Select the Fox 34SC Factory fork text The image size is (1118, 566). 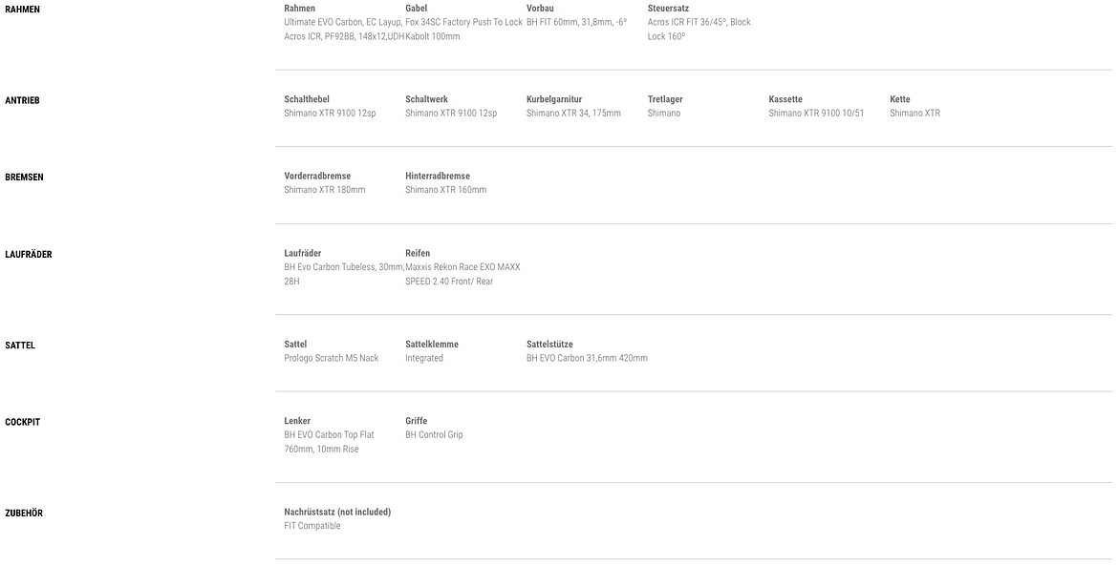click(464, 30)
